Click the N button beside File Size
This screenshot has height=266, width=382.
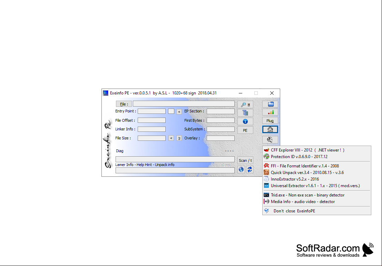coord(179,138)
